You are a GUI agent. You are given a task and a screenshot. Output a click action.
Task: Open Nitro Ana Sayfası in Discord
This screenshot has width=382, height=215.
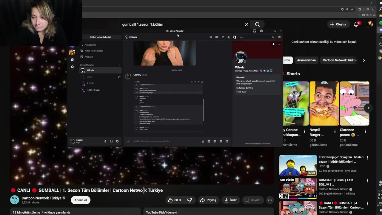click(x=100, y=51)
